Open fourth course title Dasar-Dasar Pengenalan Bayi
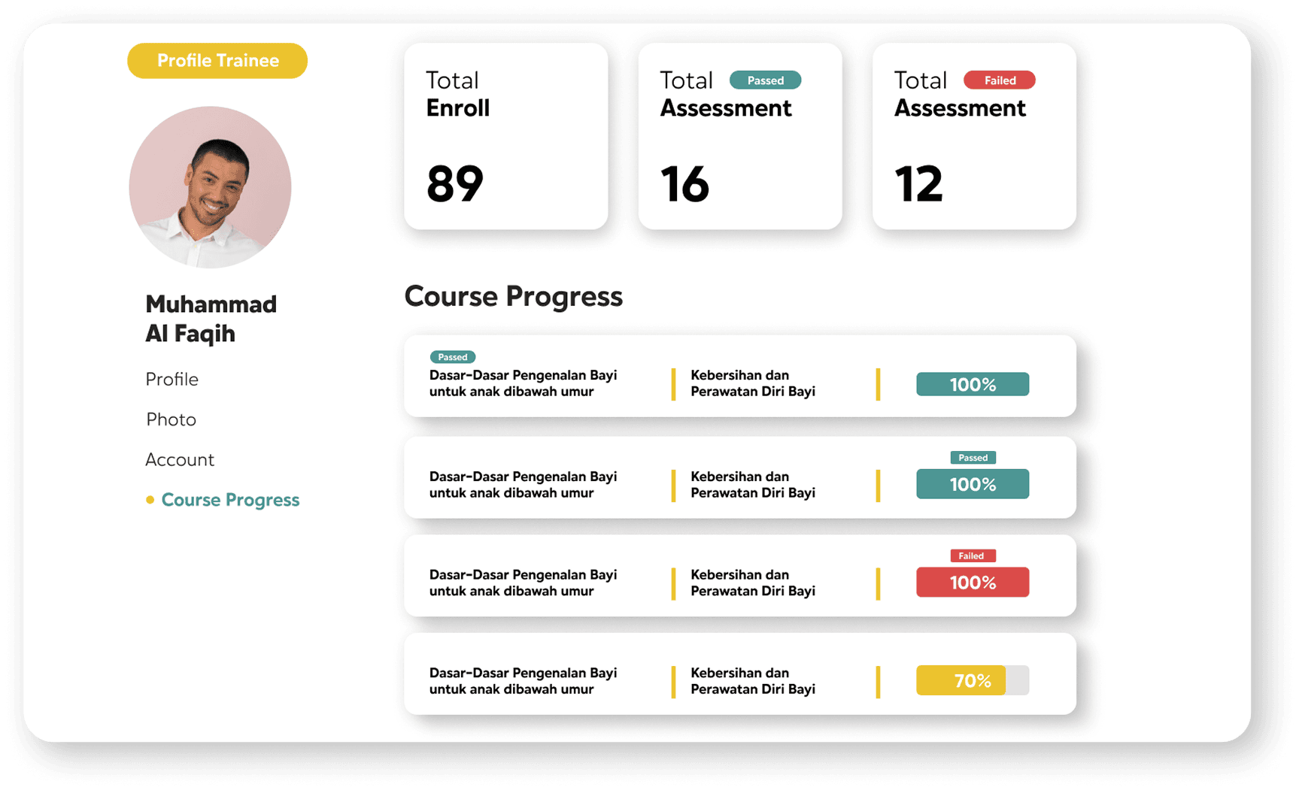This screenshot has width=1299, height=790. [523, 681]
